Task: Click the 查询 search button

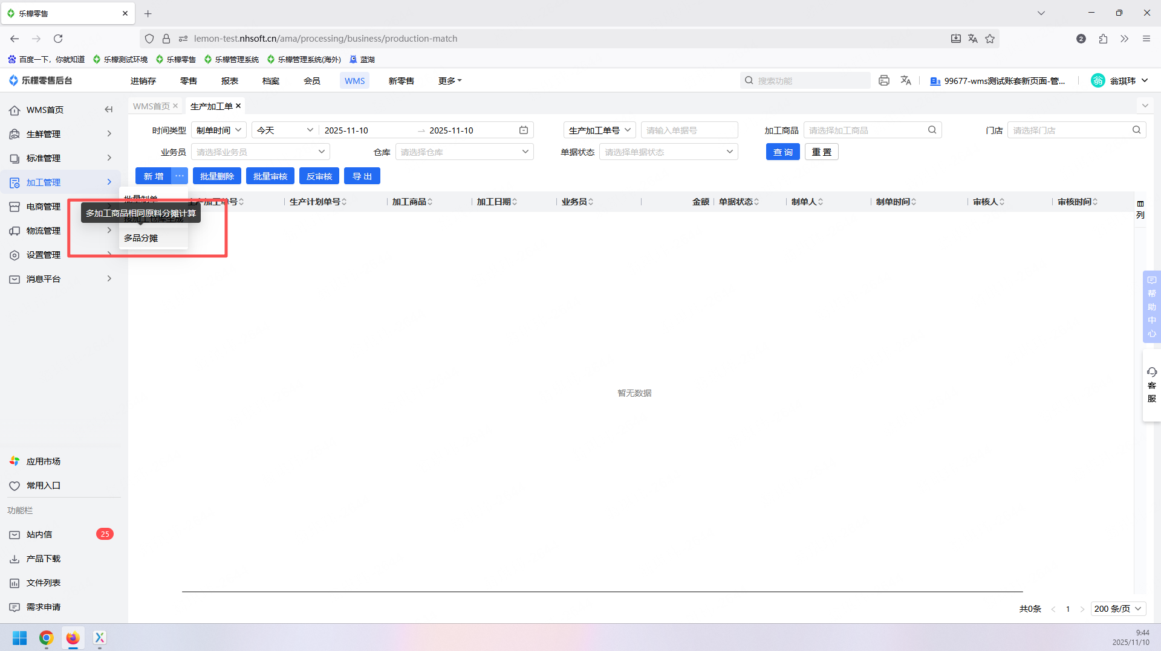Action: pos(783,152)
